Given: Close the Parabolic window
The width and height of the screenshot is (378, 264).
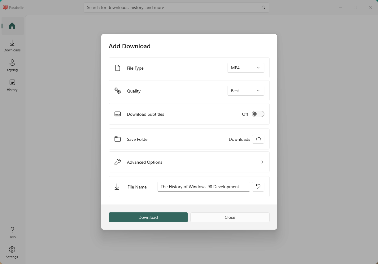Looking at the screenshot, I should (x=370, y=7).
